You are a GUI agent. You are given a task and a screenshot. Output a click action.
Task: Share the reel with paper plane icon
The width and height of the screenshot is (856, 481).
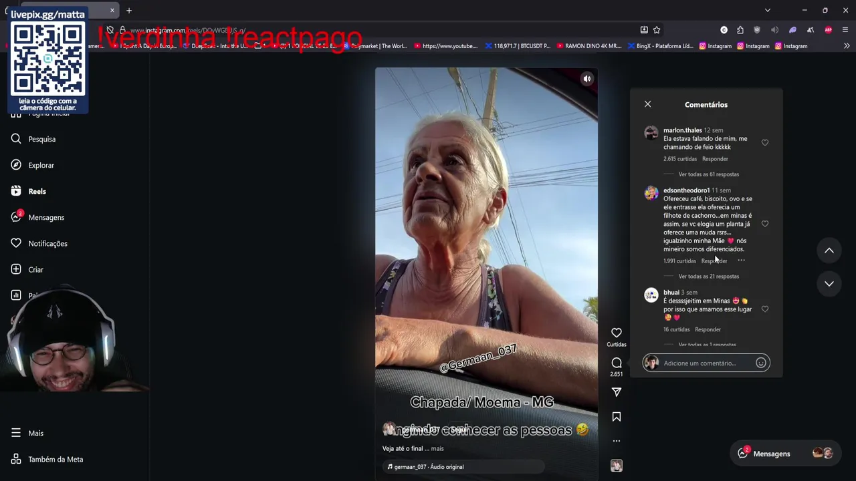617,392
